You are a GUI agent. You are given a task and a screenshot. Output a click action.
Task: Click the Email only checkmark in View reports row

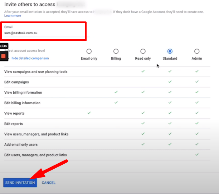89,113
